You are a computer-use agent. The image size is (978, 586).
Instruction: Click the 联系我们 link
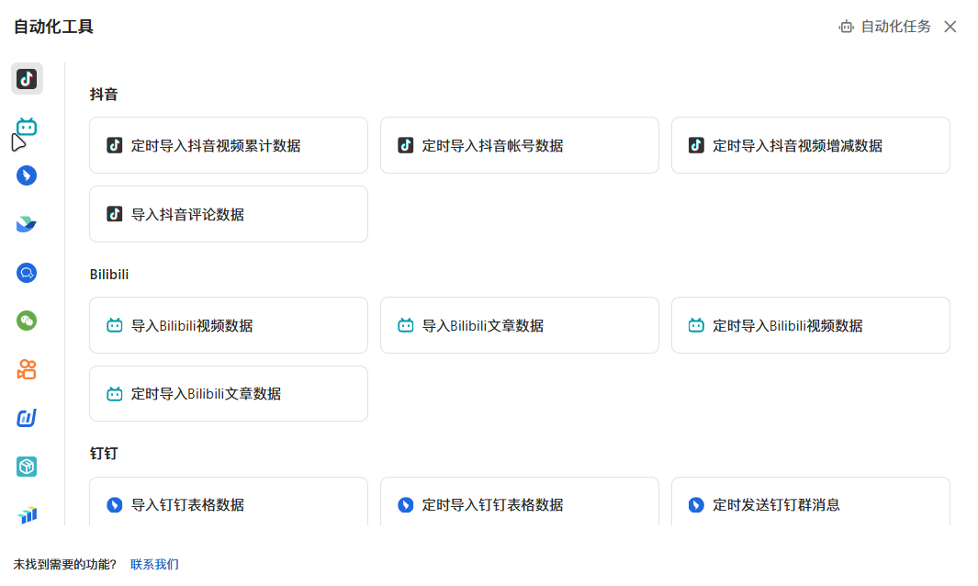point(154,564)
